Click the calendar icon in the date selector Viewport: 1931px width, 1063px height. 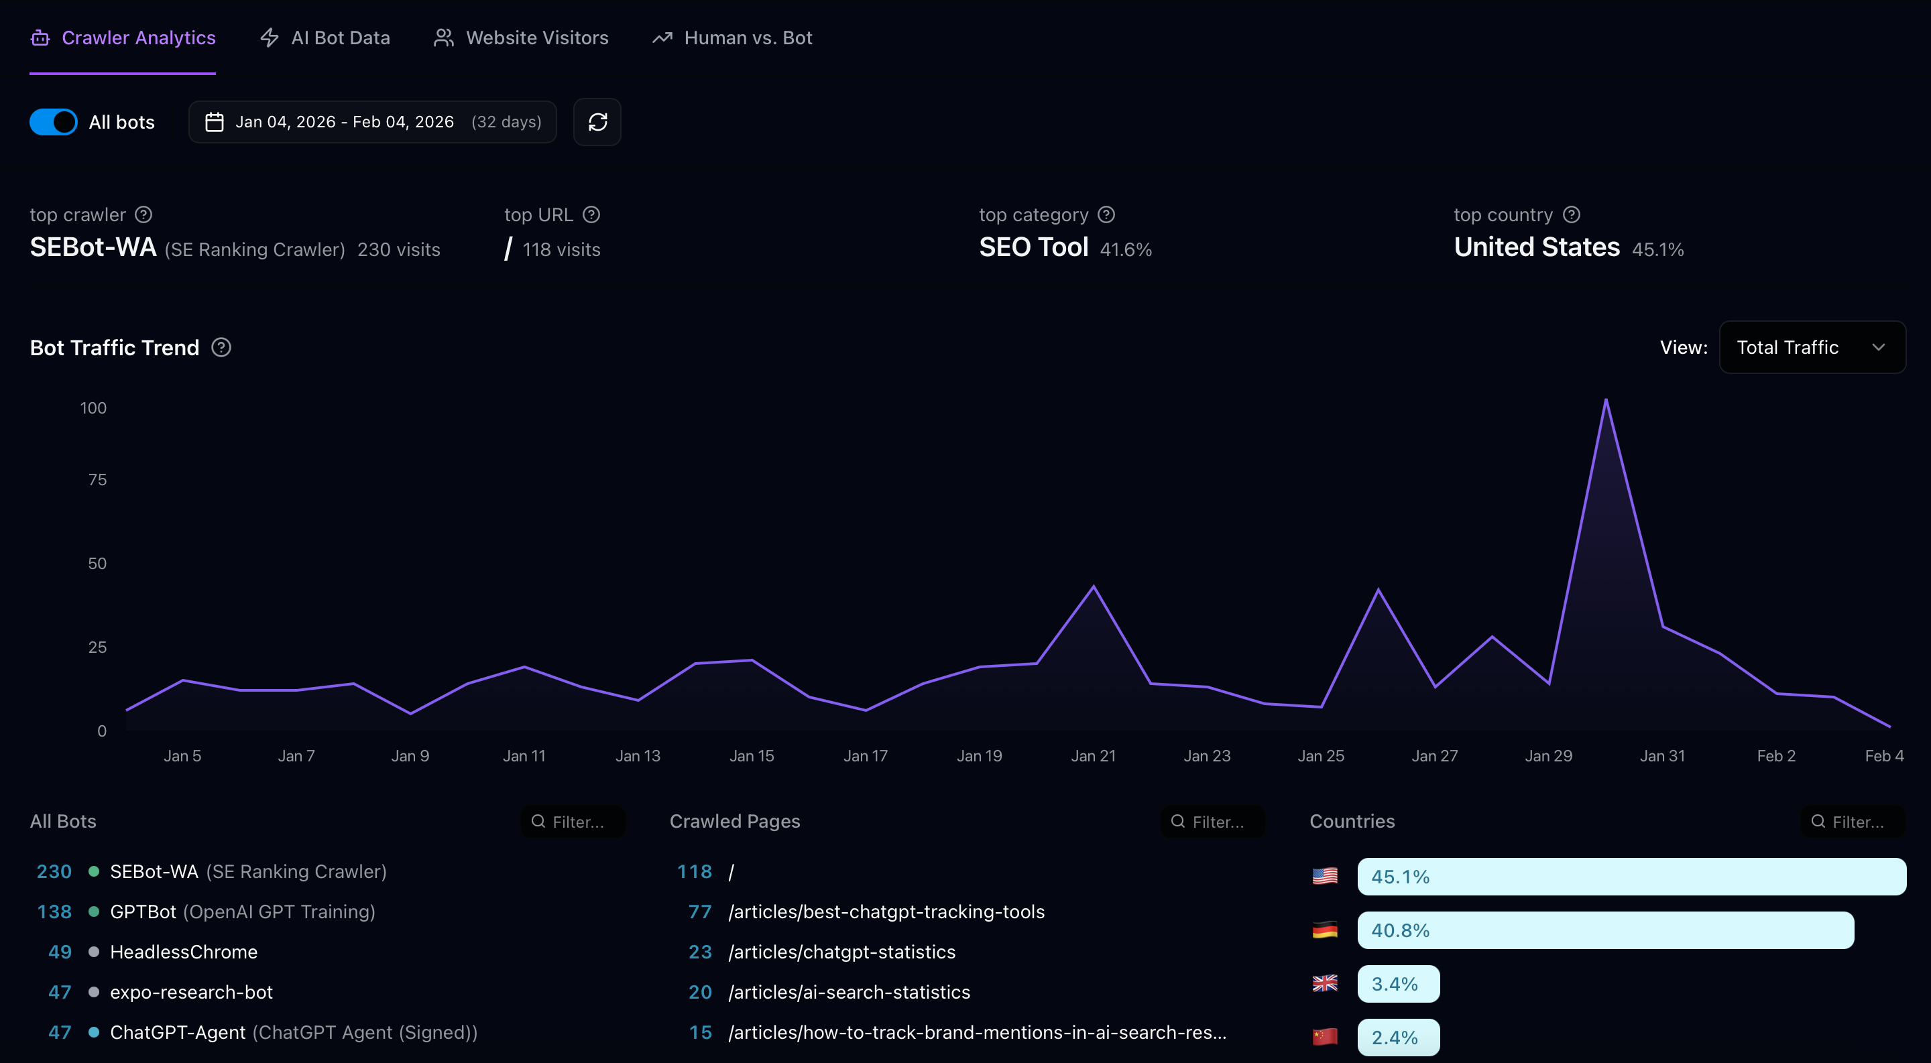(214, 121)
